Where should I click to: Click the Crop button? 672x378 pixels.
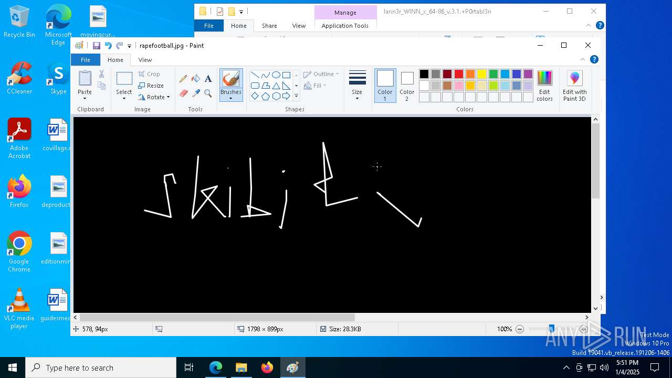point(149,74)
